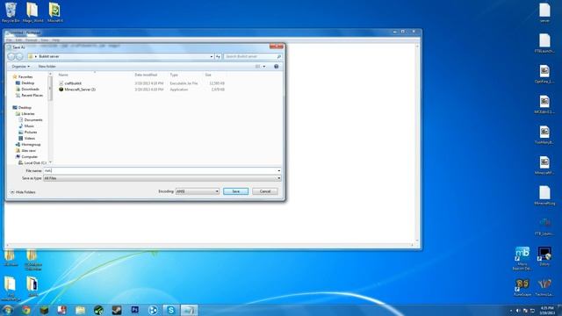Open the Recycle Bin desktop icon
Viewport: 562px width, 316px height.
tap(11, 12)
